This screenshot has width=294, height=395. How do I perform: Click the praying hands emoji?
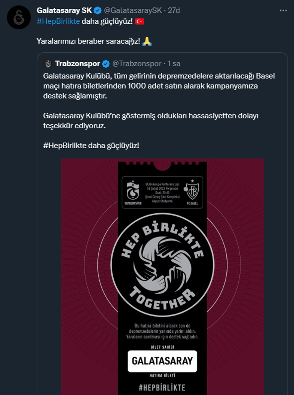coord(147,41)
